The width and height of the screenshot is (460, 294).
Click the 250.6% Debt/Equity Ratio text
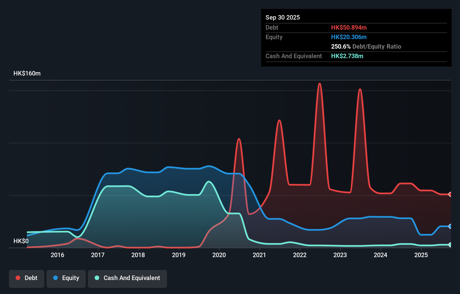click(x=366, y=46)
